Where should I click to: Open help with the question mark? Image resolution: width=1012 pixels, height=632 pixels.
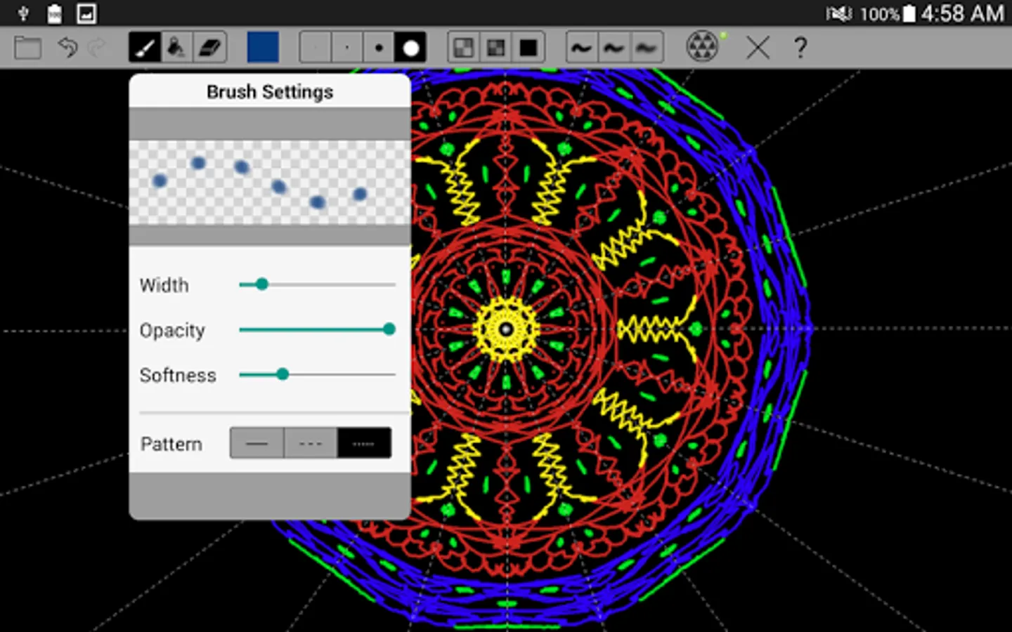[x=800, y=48]
